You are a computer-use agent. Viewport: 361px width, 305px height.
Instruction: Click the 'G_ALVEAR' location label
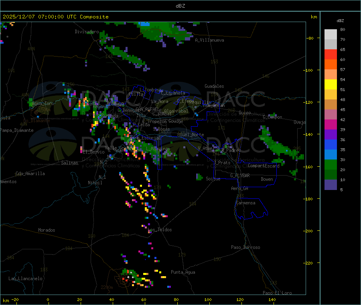[240, 176]
